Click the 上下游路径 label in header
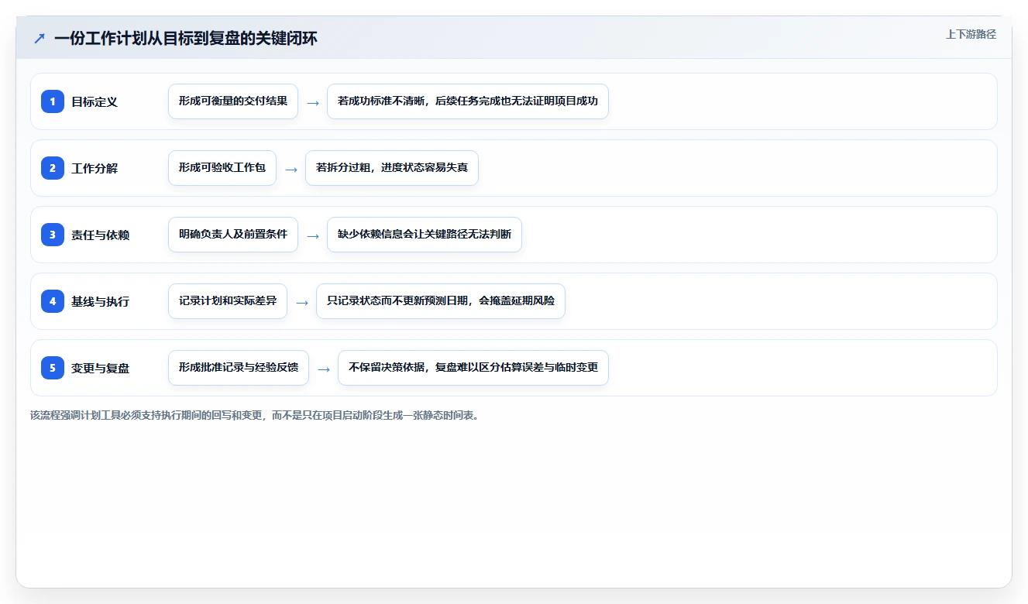Screen dimensions: 1028x604 pos(971,35)
